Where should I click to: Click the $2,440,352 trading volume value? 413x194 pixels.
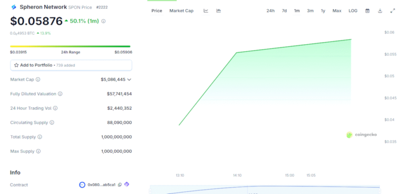[x=119, y=108]
